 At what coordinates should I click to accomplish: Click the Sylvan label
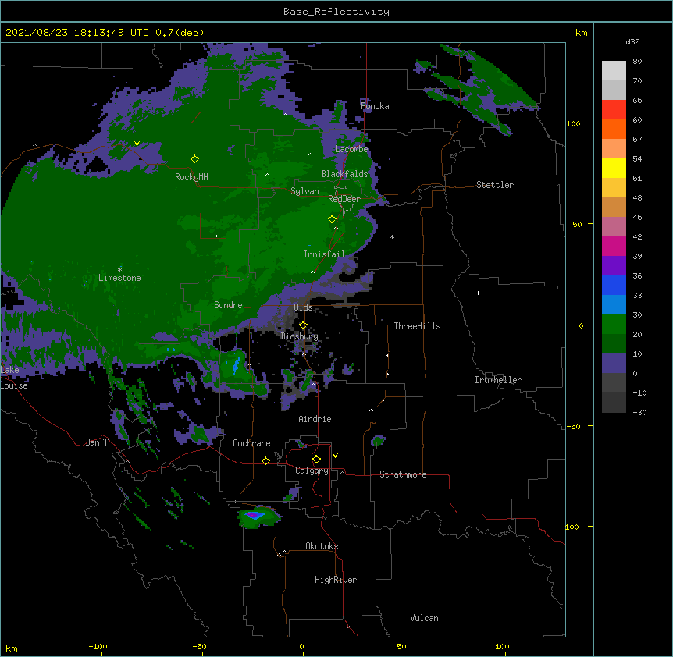[304, 191]
